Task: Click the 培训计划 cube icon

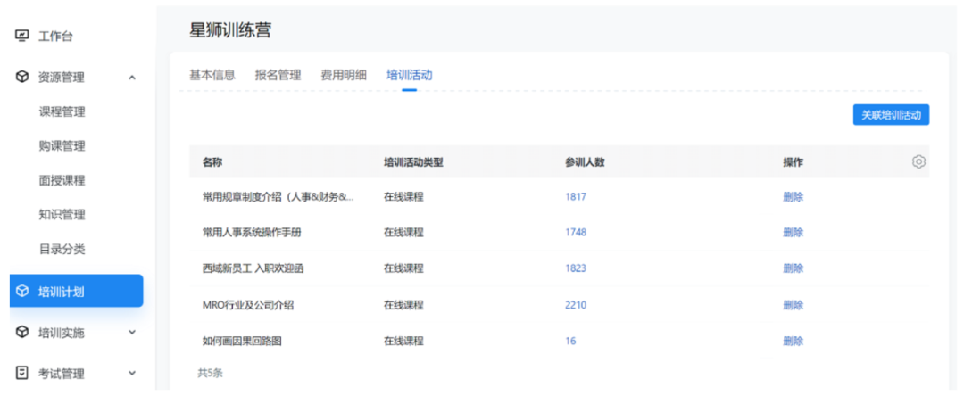Action: (x=22, y=292)
